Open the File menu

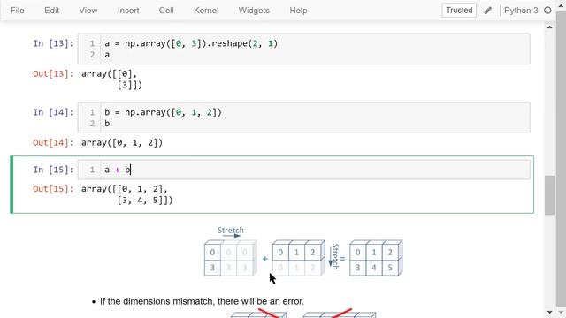click(x=18, y=11)
